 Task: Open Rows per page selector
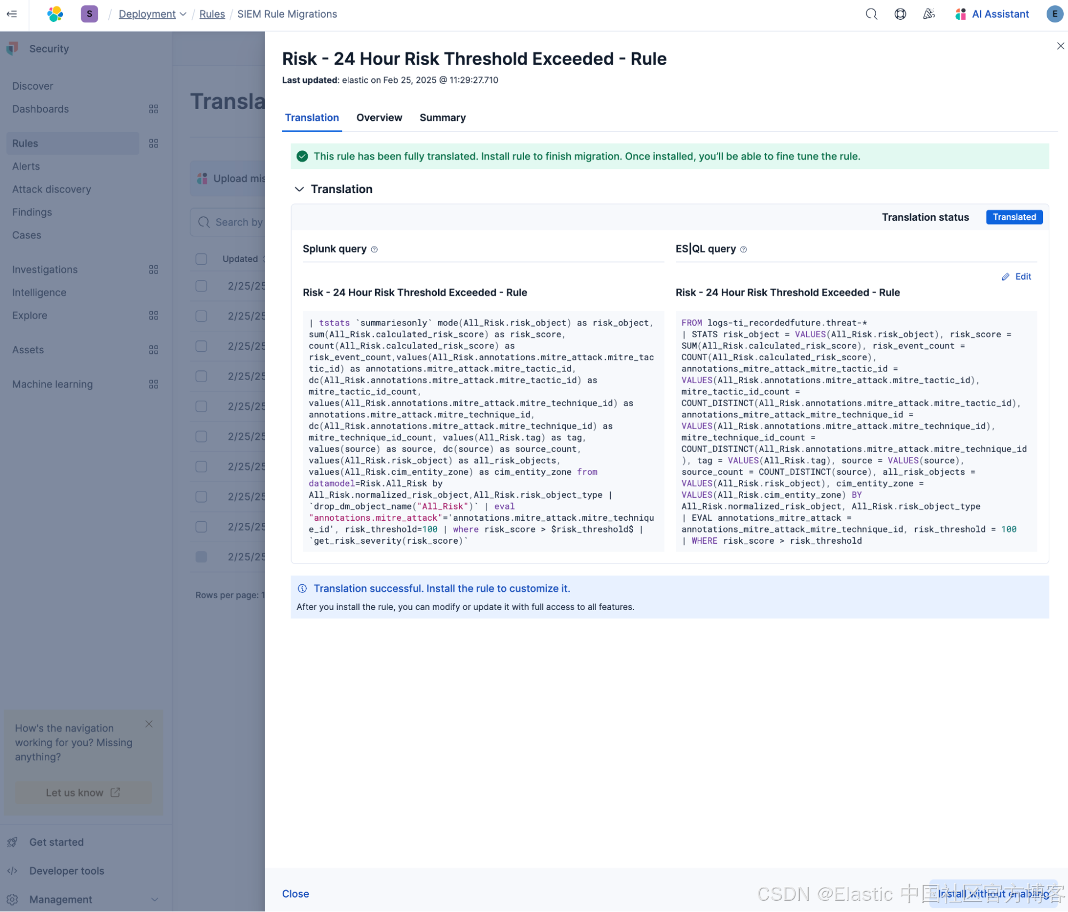pyautogui.click(x=230, y=595)
